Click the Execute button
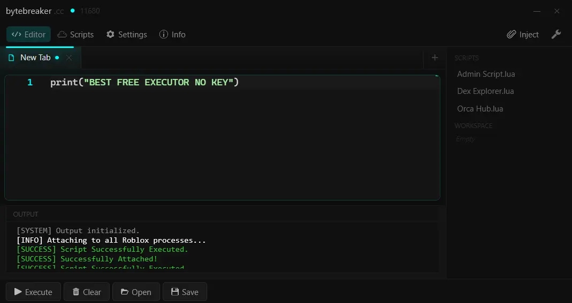The width and height of the screenshot is (572, 303). pyautogui.click(x=33, y=292)
